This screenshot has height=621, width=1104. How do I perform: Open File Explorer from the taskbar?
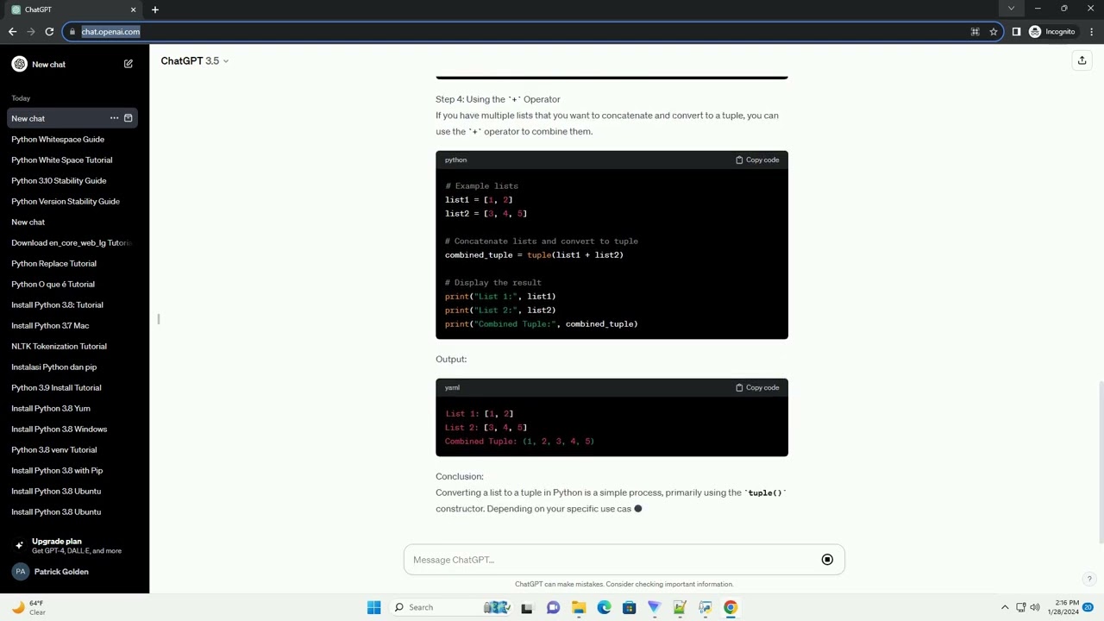pos(579,607)
